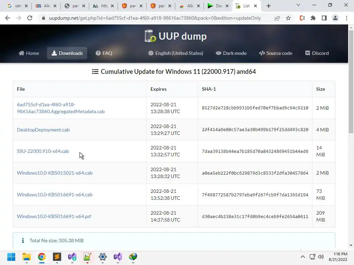Open the Chrome profile avatar
This screenshot has width=354, height=265.
(x=335, y=18)
